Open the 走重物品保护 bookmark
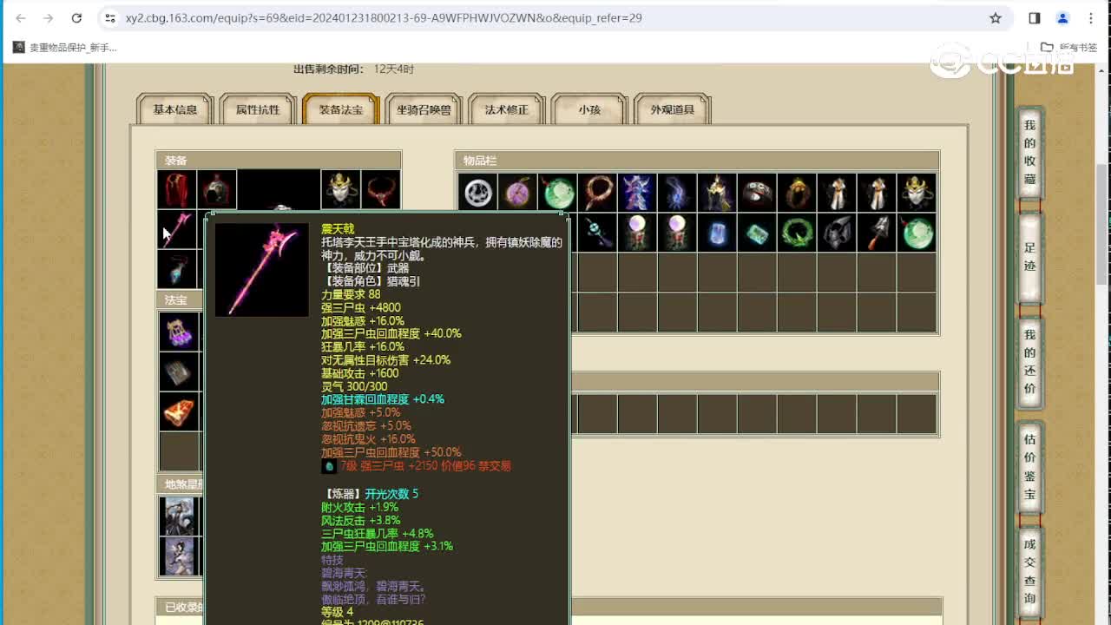The image size is (1111, 625). 65,48
